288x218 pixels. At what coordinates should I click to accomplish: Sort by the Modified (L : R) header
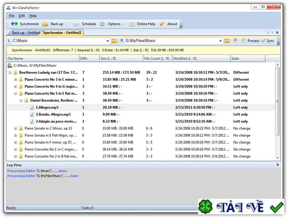click(x=201, y=58)
